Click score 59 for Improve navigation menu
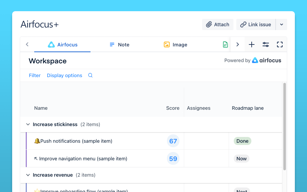This screenshot has width=307, height=192. tap(173, 159)
